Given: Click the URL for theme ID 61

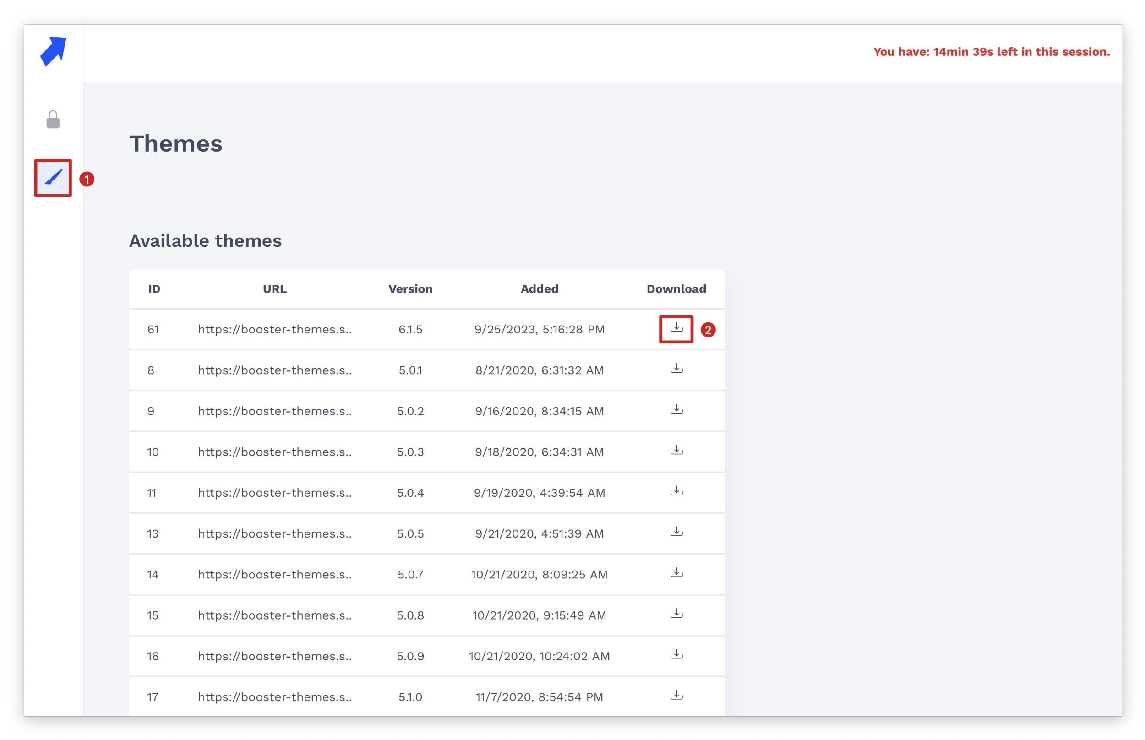Looking at the screenshot, I should pyautogui.click(x=274, y=329).
